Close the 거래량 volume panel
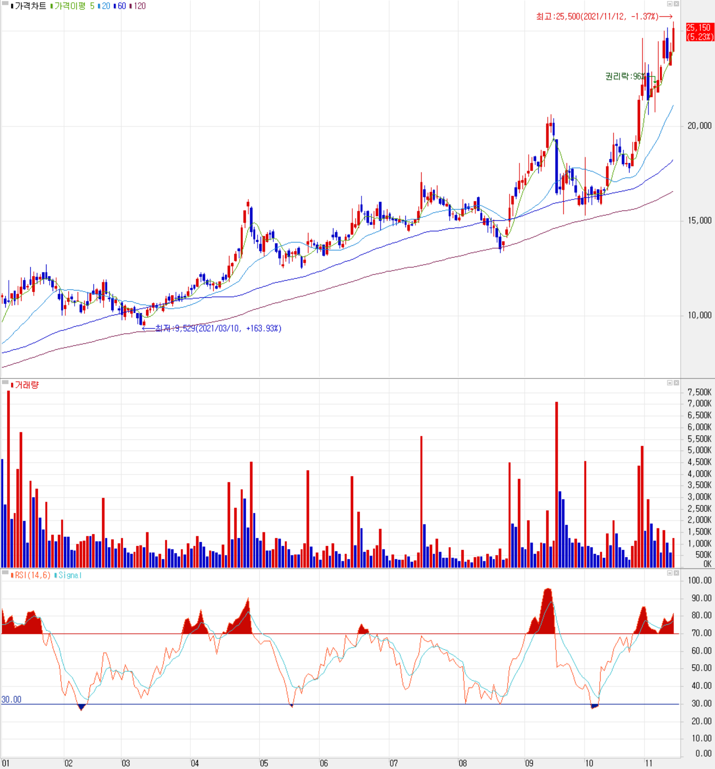Viewport: 715px width, 769px height. pos(676,383)
